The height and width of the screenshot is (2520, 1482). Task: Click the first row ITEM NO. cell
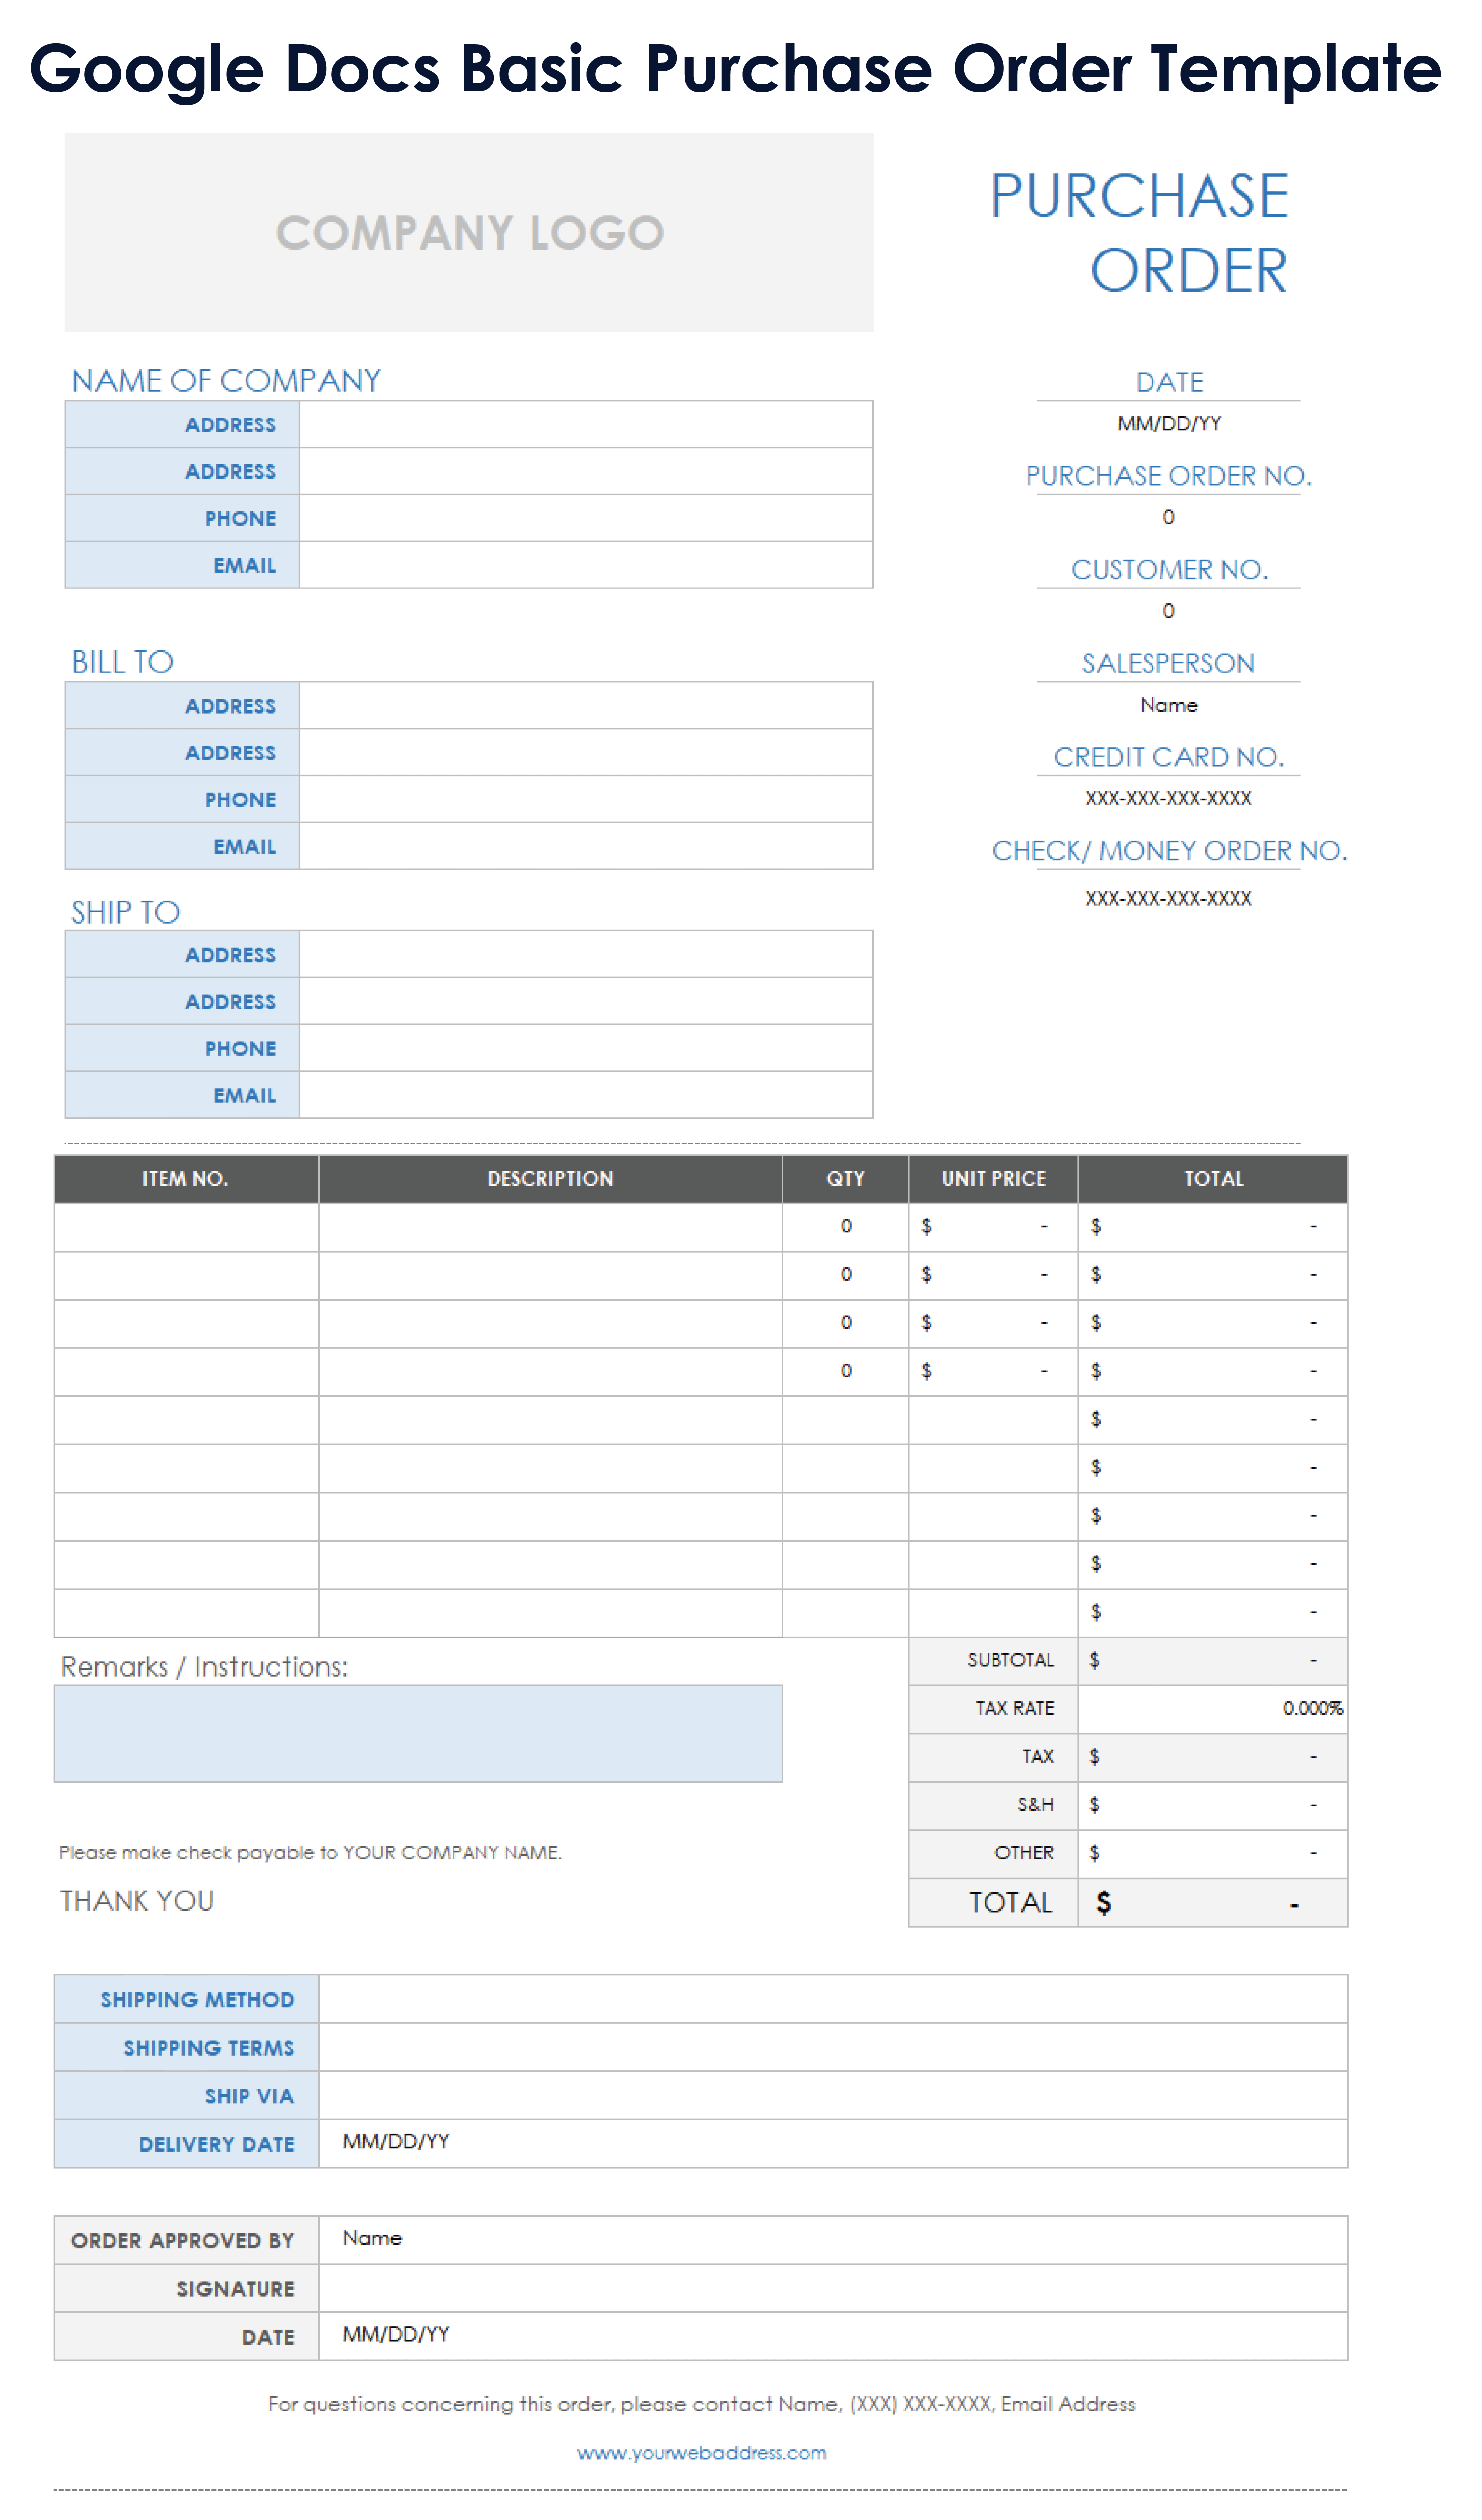(186, 1227)
